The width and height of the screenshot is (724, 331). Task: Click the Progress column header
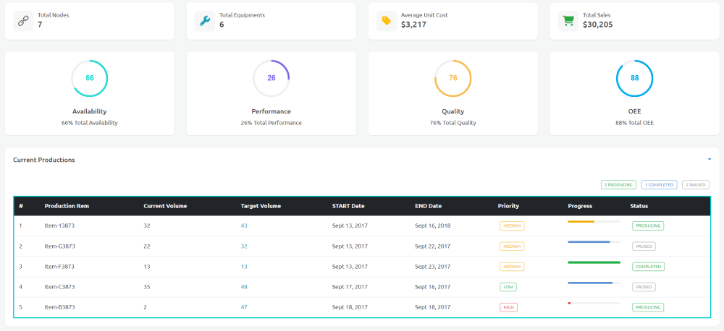pyautogui.click(x=580, y=206)
